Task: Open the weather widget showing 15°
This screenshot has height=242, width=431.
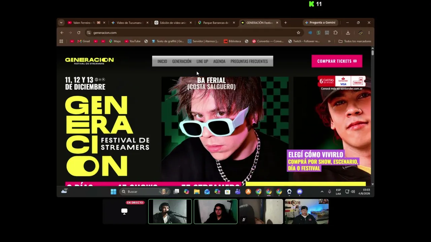Action: pyautogui.click(x=64, y=191)
